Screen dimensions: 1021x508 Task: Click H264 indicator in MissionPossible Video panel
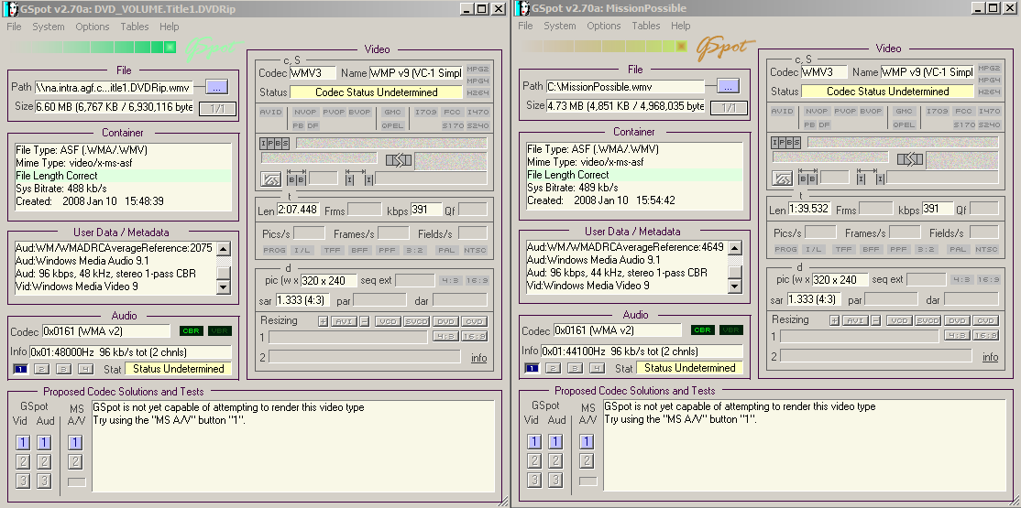(989, 92)
